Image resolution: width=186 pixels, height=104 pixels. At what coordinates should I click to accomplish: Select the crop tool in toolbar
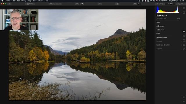[x=100, y=4]
